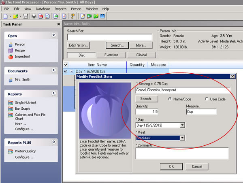Click the Print icon in the toolbar
243x183 pixels.
[x=34, y=16]
